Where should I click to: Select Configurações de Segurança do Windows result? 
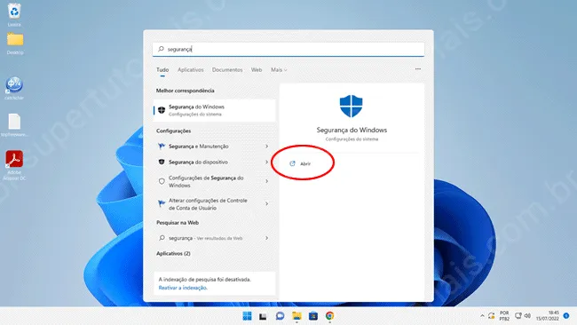tap(214, 181)
